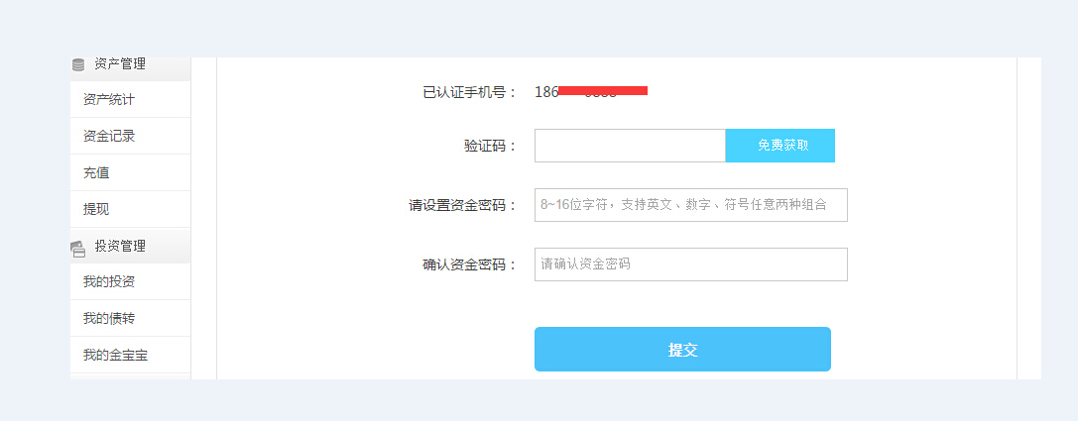Select the 我的金宝宝 menu entry

[x=131, y=355]
